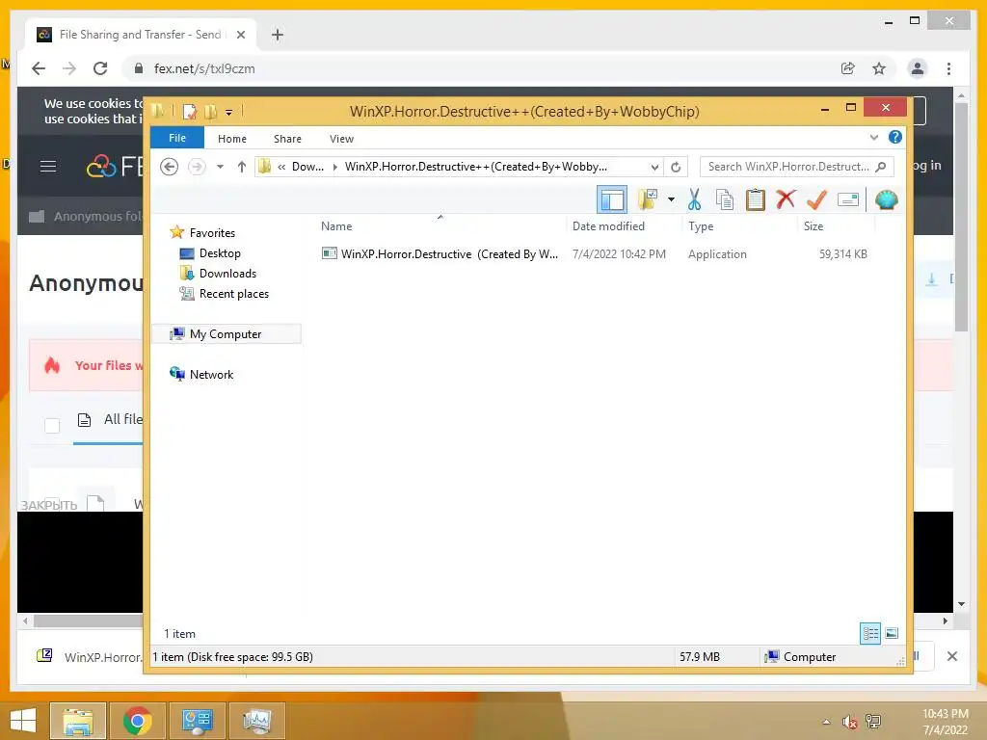The height and width of the screenshot is (740, 987).
Task: Click the Cut scissors icon
Action: (x=694, y=200)
